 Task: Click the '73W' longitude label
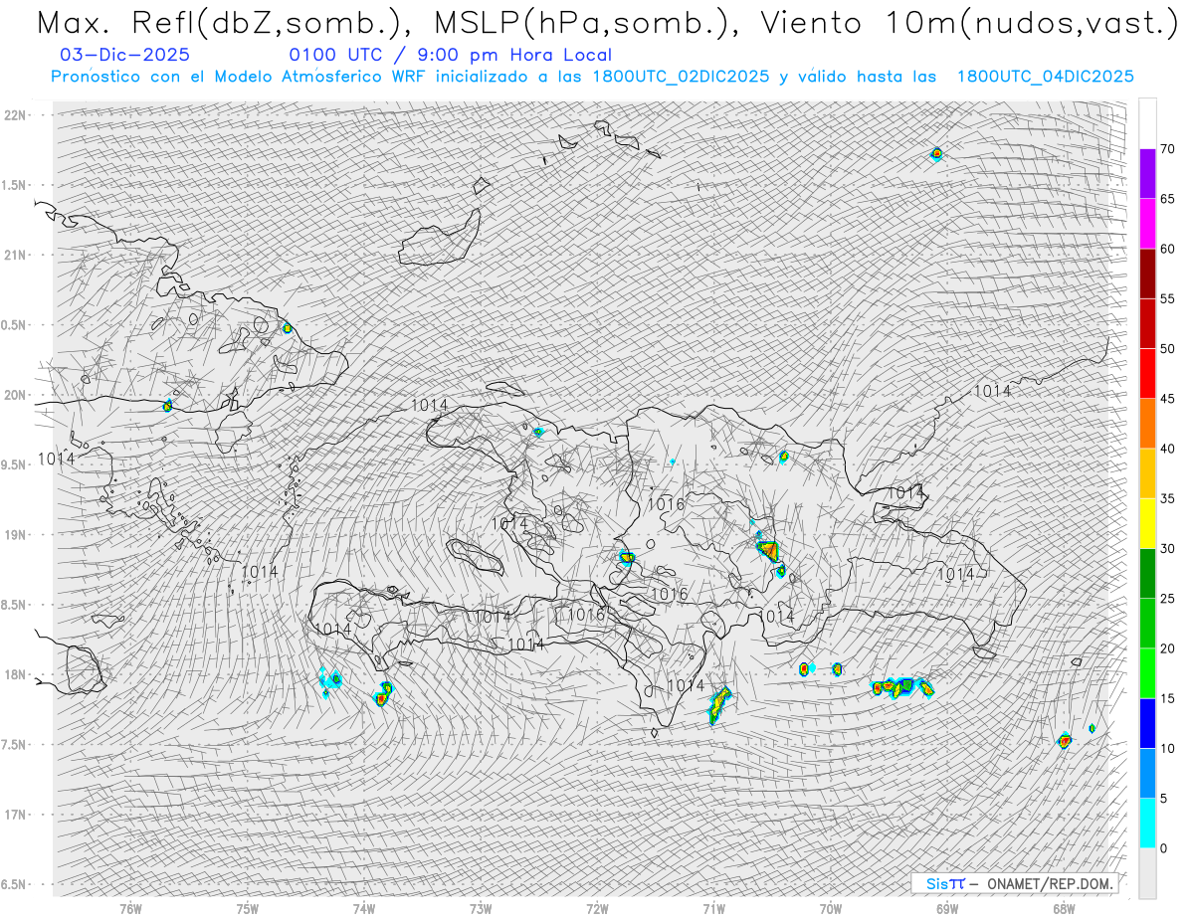click(x=481, y=908)
